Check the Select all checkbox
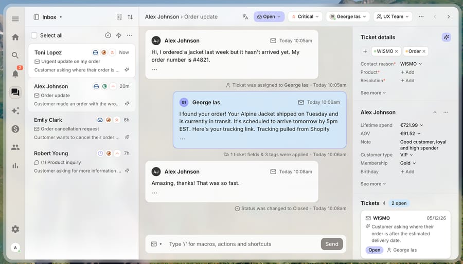The width and height of the screenshot is (463, 264). point(34,35)
